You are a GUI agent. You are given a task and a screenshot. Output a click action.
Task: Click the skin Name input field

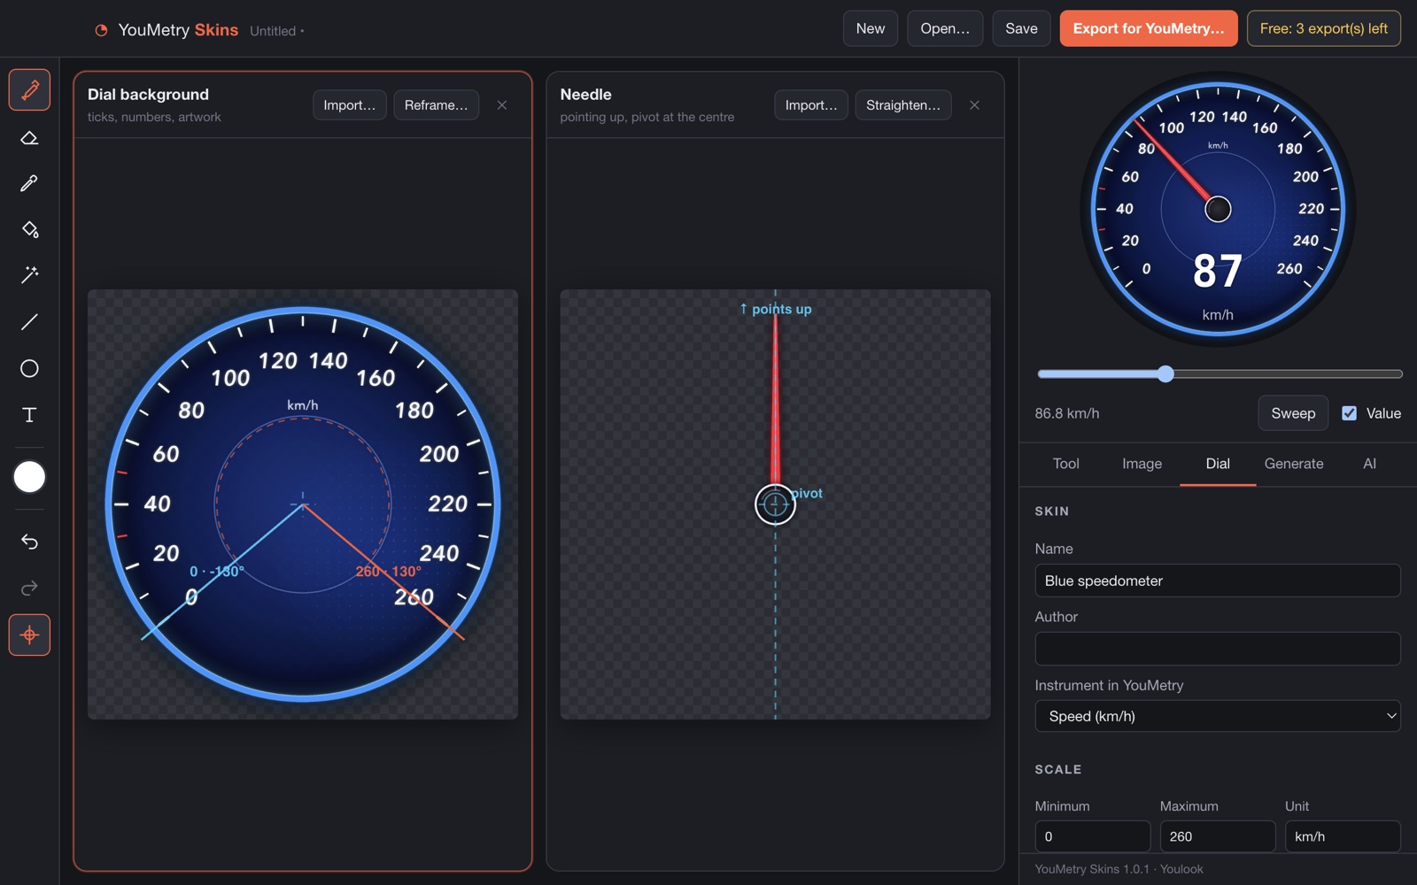[1218, 581]
